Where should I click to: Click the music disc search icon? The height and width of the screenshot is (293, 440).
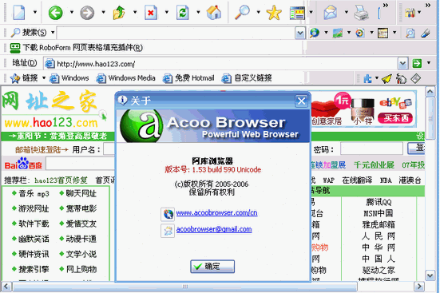pyautogui.click(x=360, y=33)
